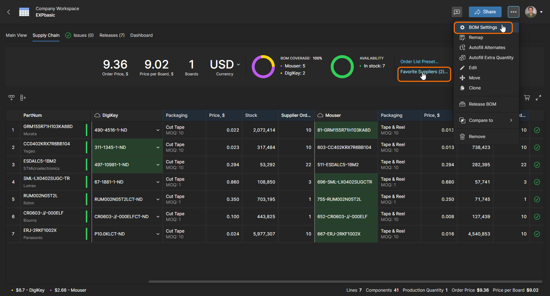This screenshot has width=550, height=296.
Task: Expand table to fullscreen view
Action: (538, 98)
